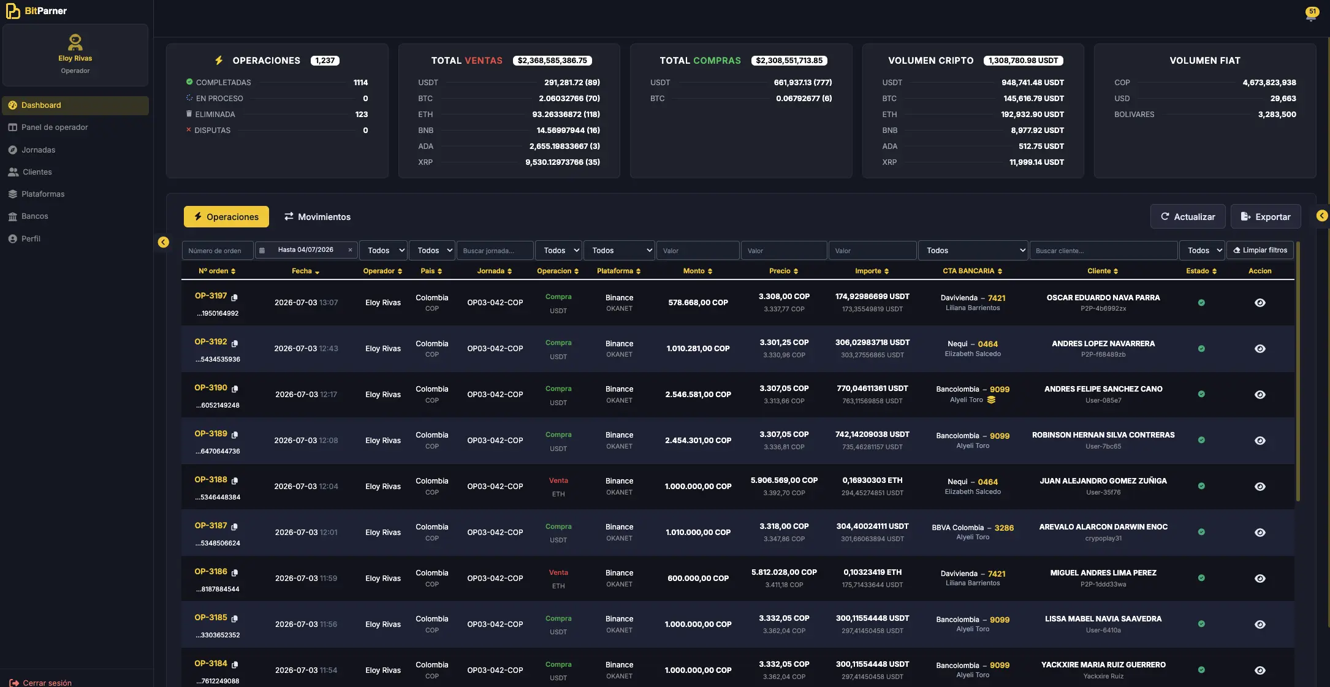Viewport: 1330px width, 687px height.
Task: Click the BitParner logo
Action: pos(36,10)
